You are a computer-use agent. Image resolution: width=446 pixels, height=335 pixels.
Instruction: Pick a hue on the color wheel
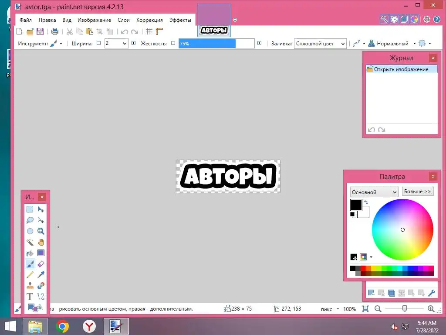402,229
